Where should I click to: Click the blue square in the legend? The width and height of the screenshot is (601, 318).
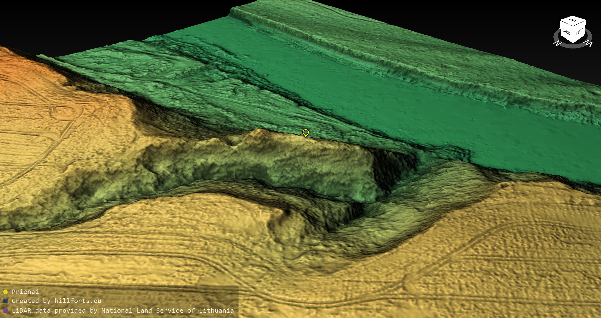point(5,301)
